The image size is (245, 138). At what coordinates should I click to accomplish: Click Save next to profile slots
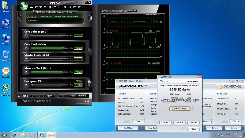click(51, 96)
